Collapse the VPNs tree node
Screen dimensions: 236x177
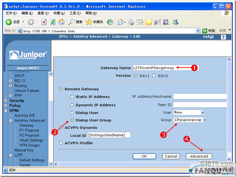coord(6,111)
